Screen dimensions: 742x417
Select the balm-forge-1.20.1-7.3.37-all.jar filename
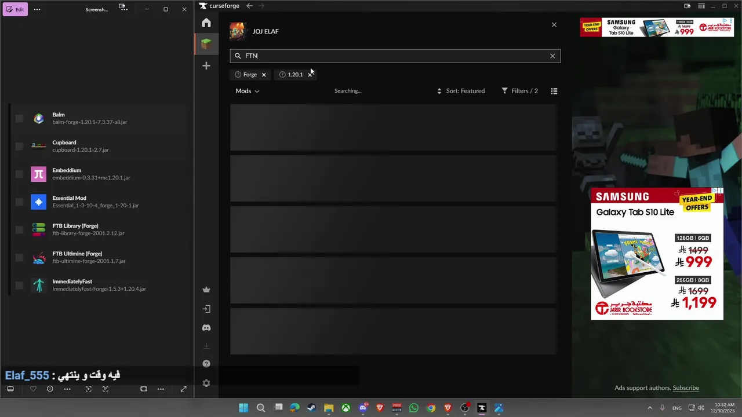[x=90, y=122]
